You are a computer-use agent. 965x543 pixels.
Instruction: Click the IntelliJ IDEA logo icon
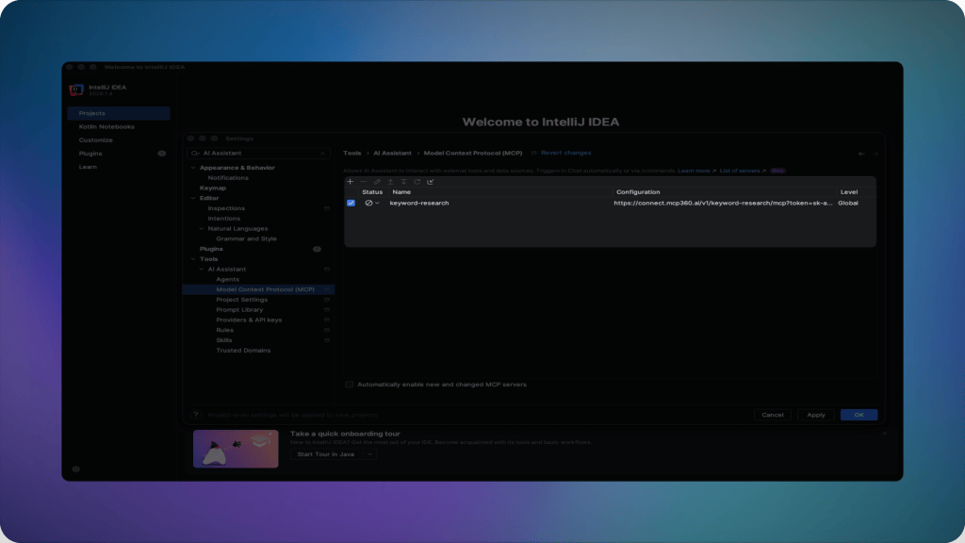point(76,90)
